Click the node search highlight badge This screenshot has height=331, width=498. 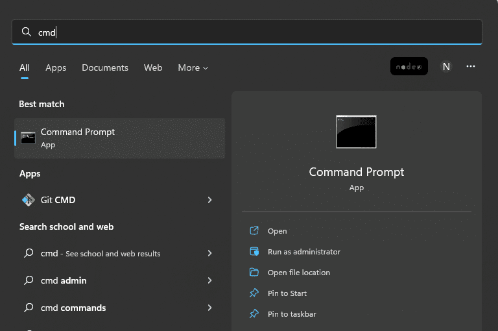point(409,66)
